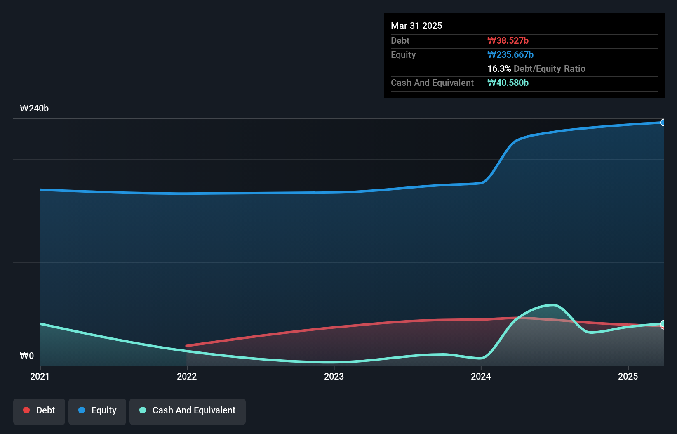Click the ₩38.527b debt value
677x434 pixels.
click(x=508, y=40)
